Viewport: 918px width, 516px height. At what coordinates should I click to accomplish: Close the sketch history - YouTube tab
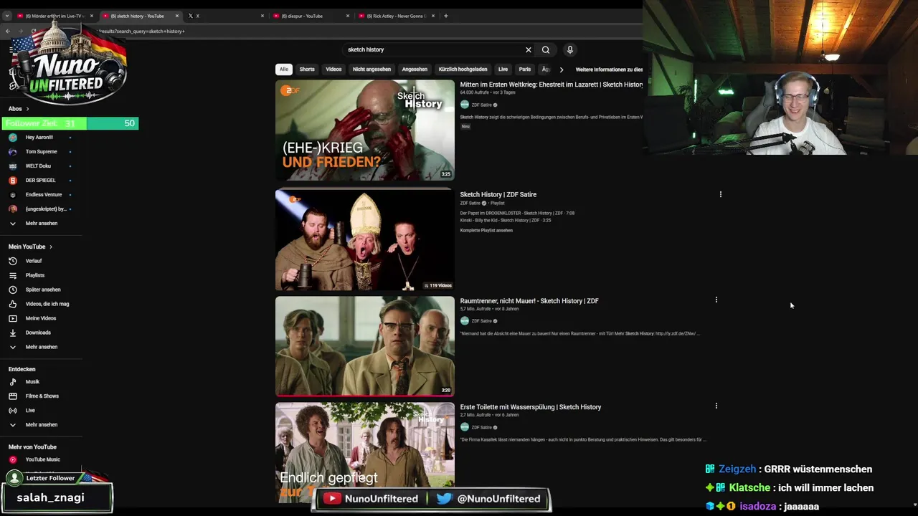[x=177, y=16]
